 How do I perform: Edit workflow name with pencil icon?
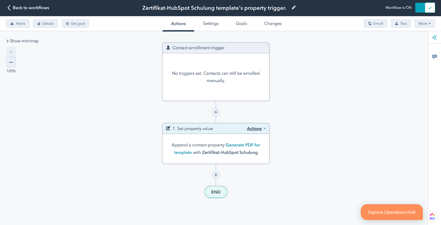294,8
